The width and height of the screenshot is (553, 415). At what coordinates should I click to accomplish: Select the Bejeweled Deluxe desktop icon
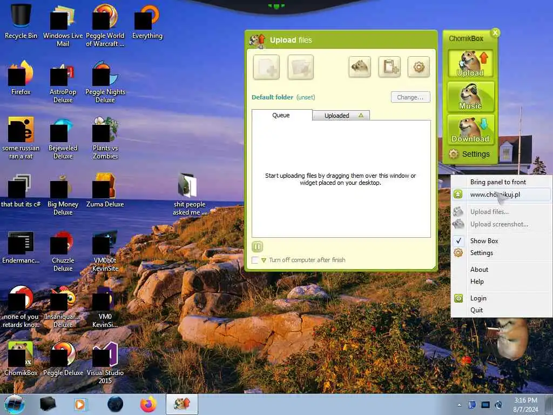63,138
